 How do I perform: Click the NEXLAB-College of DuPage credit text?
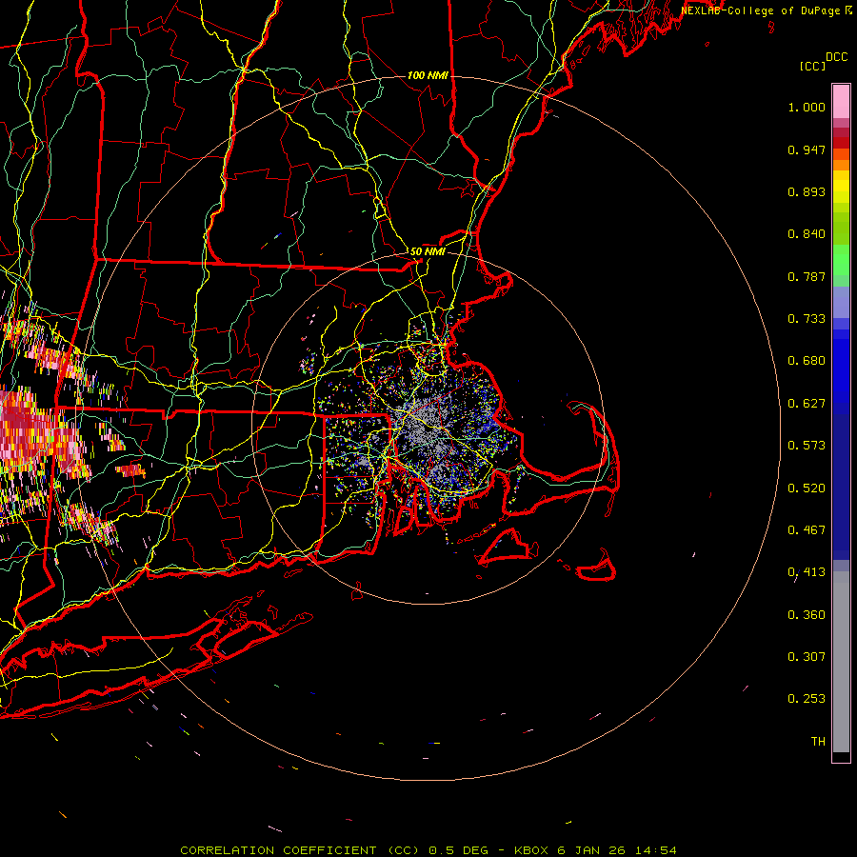760,10
